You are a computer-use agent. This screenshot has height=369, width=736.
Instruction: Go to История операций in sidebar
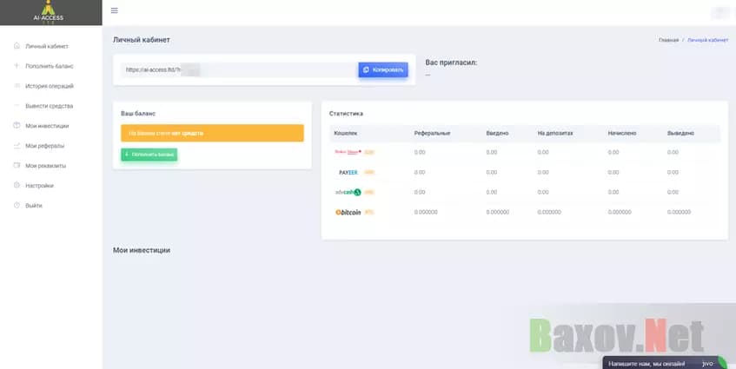coord(50,86)
